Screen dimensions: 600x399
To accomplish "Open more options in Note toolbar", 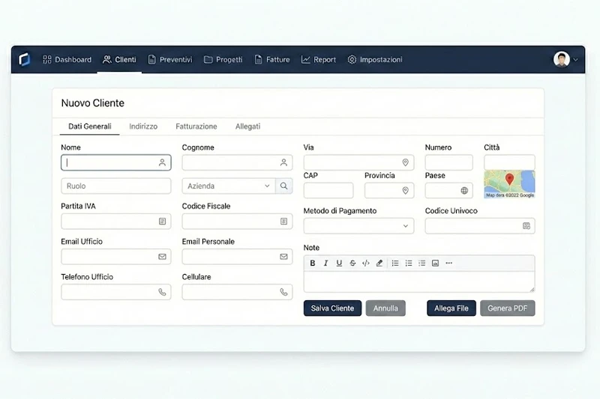I will (x=448, y=263).
